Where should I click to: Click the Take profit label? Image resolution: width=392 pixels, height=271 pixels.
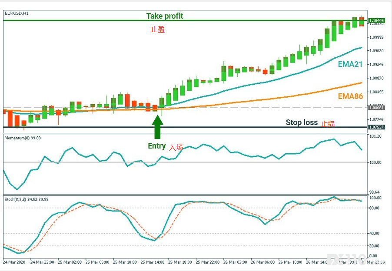tap(164, 16)
